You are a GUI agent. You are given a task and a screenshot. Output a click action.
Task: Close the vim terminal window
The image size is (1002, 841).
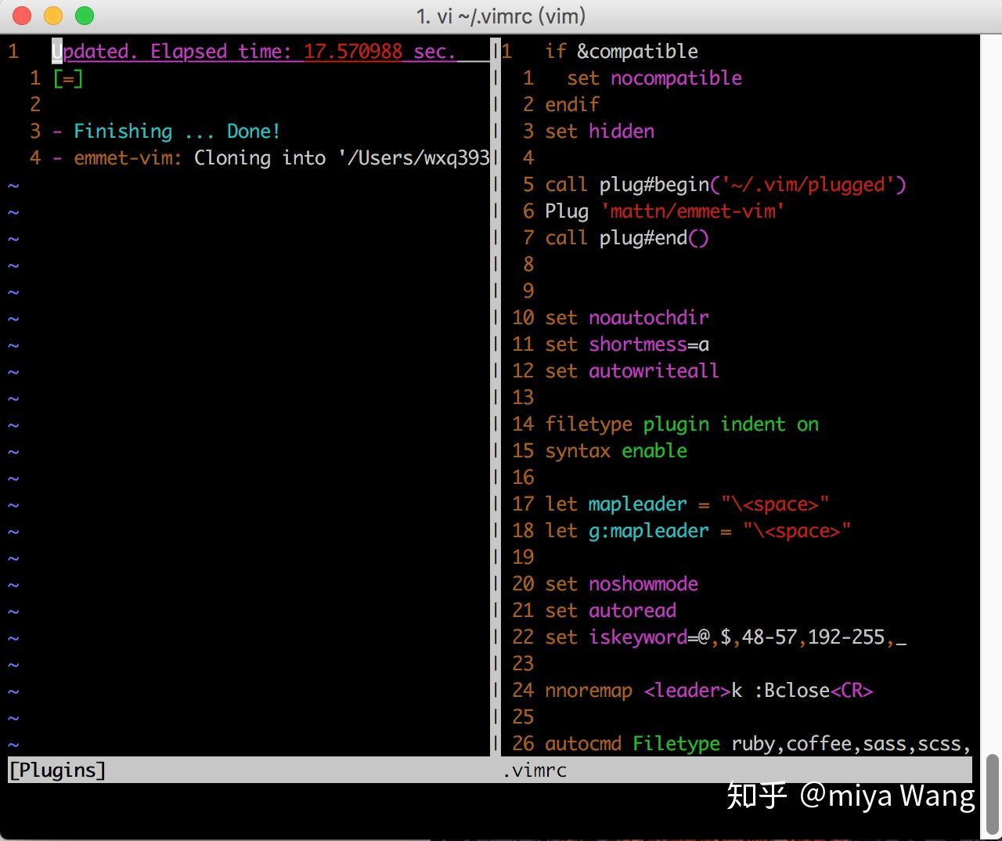click(22, 16)
